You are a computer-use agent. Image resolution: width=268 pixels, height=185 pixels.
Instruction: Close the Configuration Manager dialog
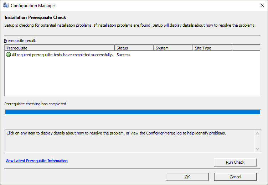[262, 5]
